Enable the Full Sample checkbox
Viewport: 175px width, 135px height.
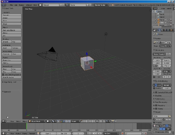(x=154, y=88)
